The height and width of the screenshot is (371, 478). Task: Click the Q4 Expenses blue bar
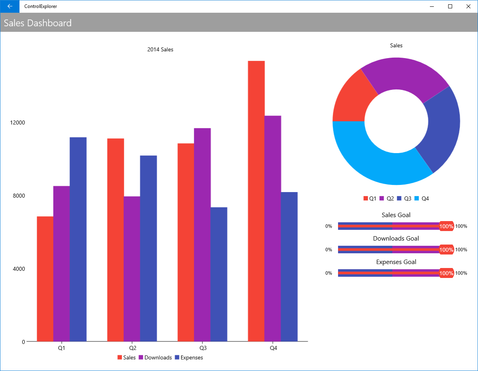pyautogui.click(x=289, y=266)
